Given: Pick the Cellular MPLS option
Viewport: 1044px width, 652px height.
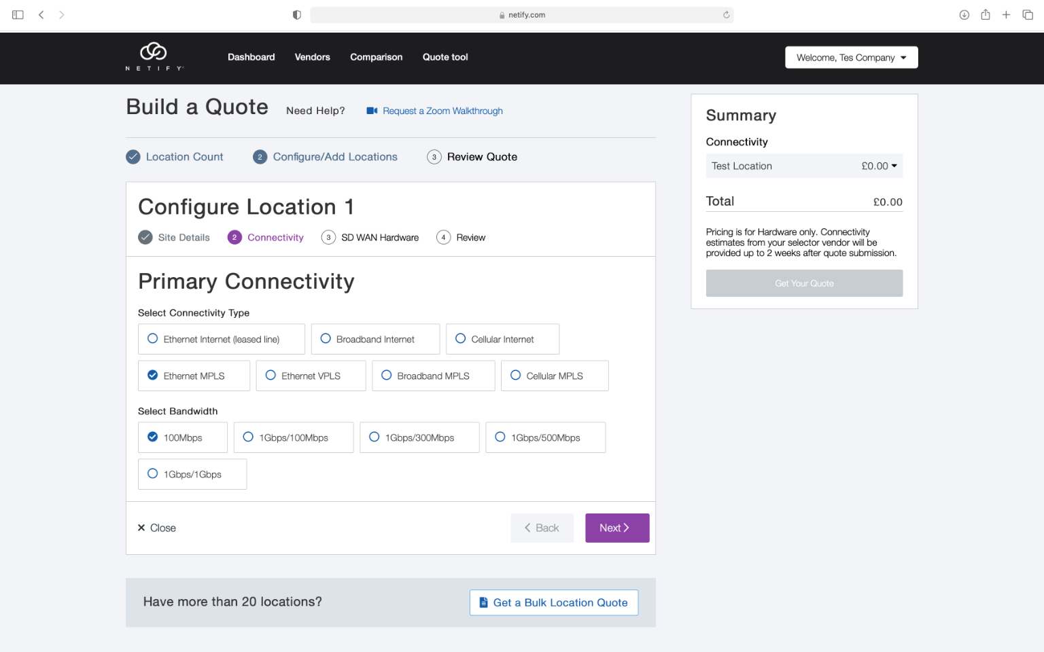Looking at the screenshot, I should point(555,376).
